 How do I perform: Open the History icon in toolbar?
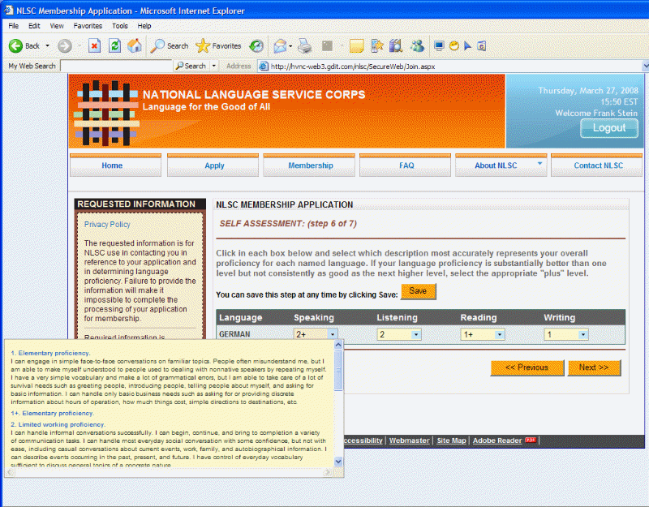pos(256,46)
